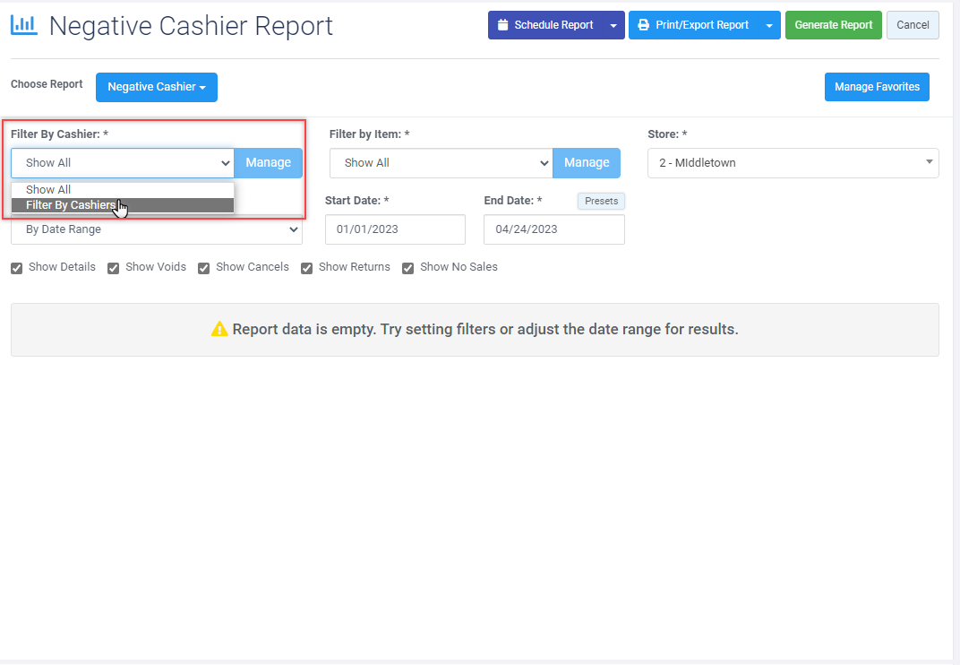The image size is (960, 665).
Task: Choose the Show All option in the cashier list
Action: coord(123,190)
